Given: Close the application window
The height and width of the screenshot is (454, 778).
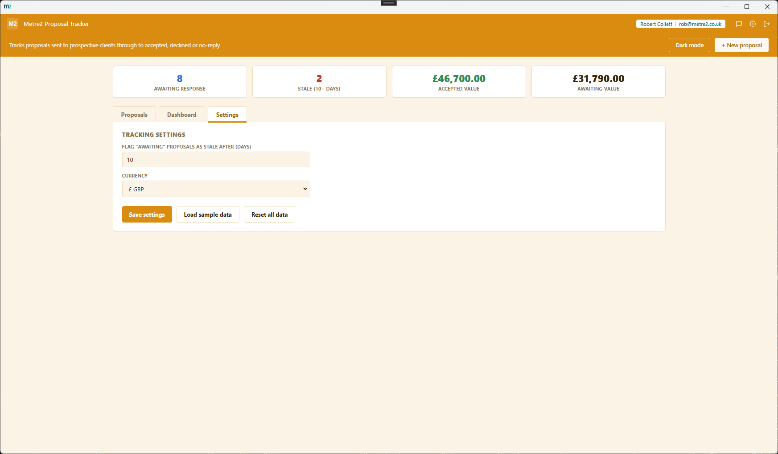Looking at the screenshot, I should click(767, 7).
